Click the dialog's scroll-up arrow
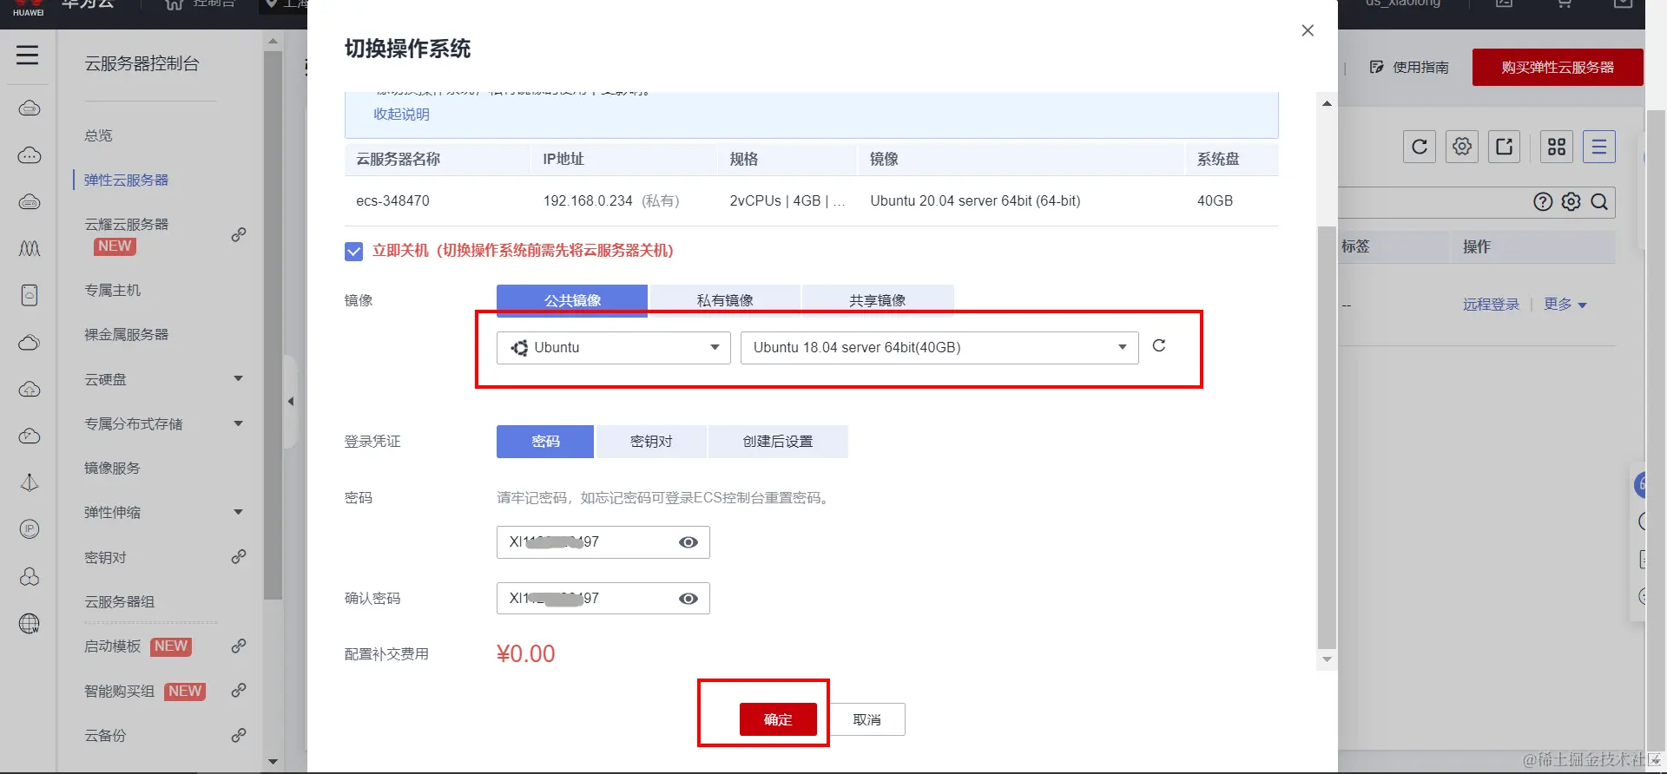This screenshot has width=1667, height=774. (1327, 103)
